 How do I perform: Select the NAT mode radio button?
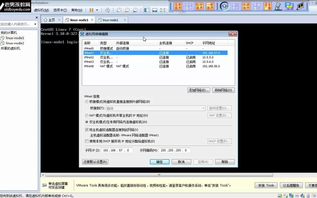(x=87, y=116)
